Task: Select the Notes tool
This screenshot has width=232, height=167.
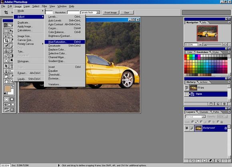Action: pyautogui.click(x=6, y=76)
